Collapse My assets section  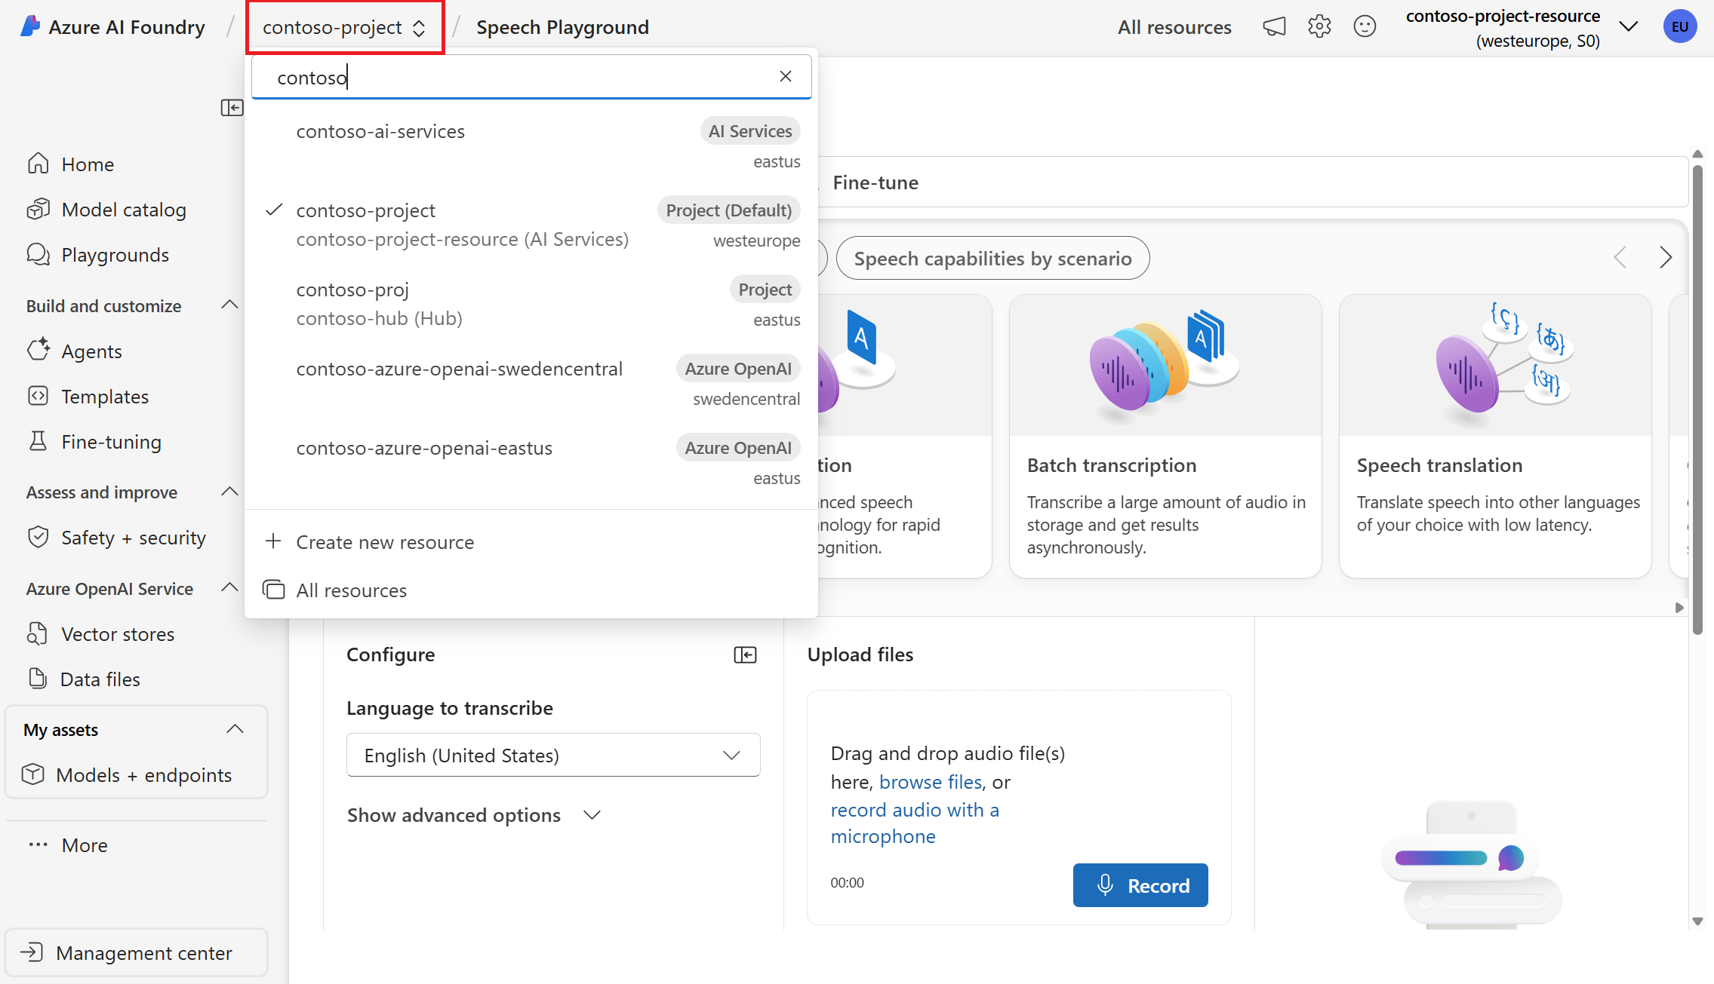point(235,729)
